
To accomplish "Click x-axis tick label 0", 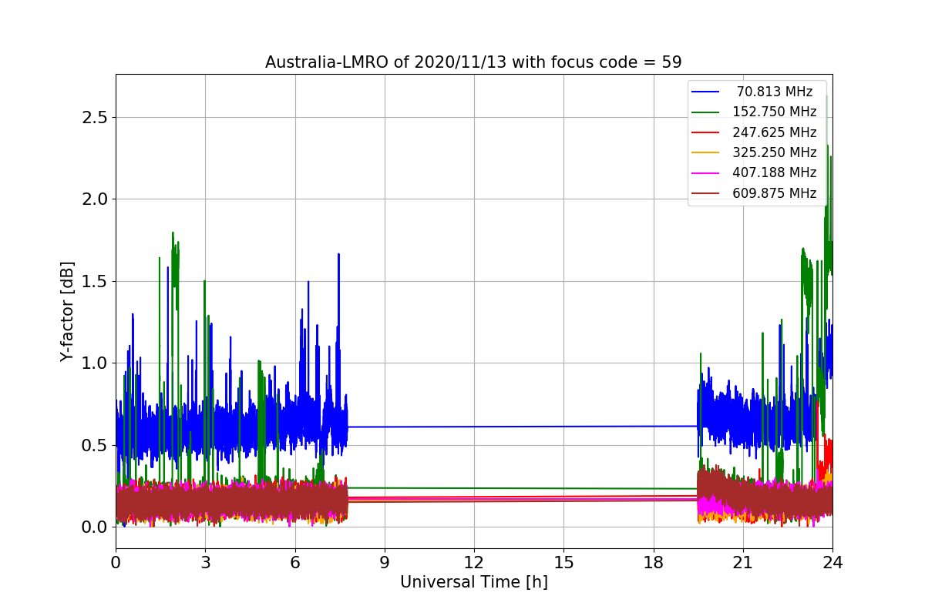I will coord(116,562).
